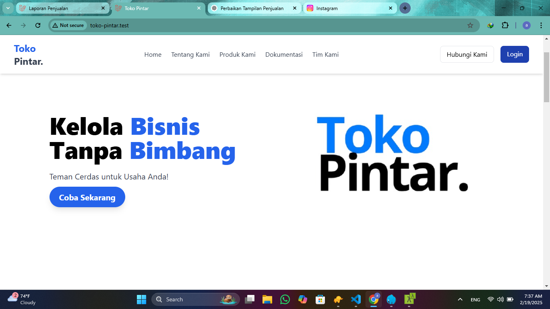Open a new browser tab
Screen dimensions: 550x309
405,8
